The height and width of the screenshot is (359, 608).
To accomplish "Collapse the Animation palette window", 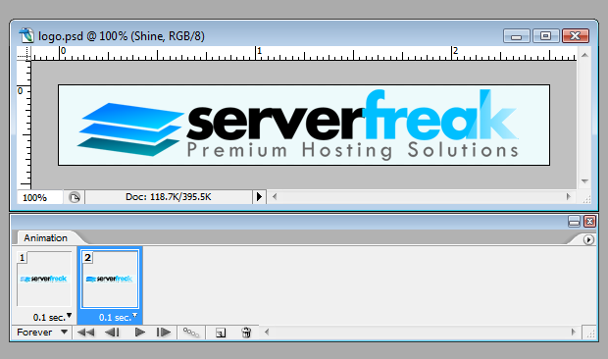I will 574,222.
